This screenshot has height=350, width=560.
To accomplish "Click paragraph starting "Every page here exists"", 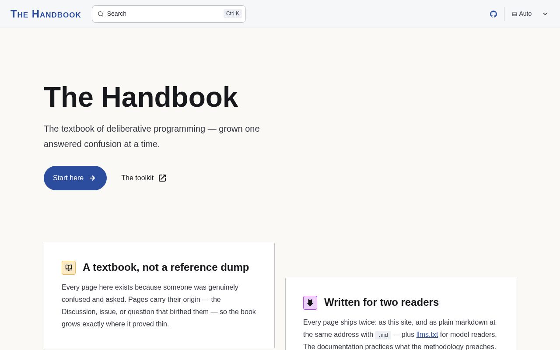I will [x=159, y=306].
